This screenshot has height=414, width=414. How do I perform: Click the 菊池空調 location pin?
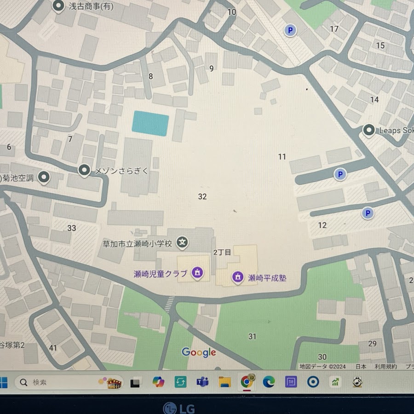[x=44, y=178]
